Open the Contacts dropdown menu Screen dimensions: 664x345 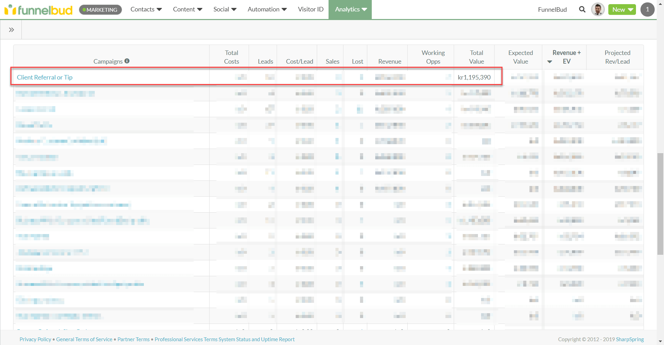[146, 9]
